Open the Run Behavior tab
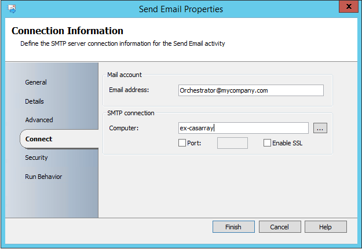 click(43, 177)
